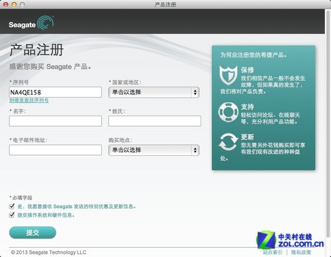This screenshot has height=257, width=331.
Task: Open the 隐私政策 privacy policy link
Action: (301, 252)
